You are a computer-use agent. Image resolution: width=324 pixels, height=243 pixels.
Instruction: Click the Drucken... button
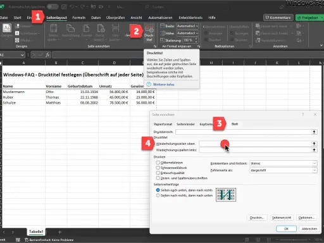click(x=257, y=218)
